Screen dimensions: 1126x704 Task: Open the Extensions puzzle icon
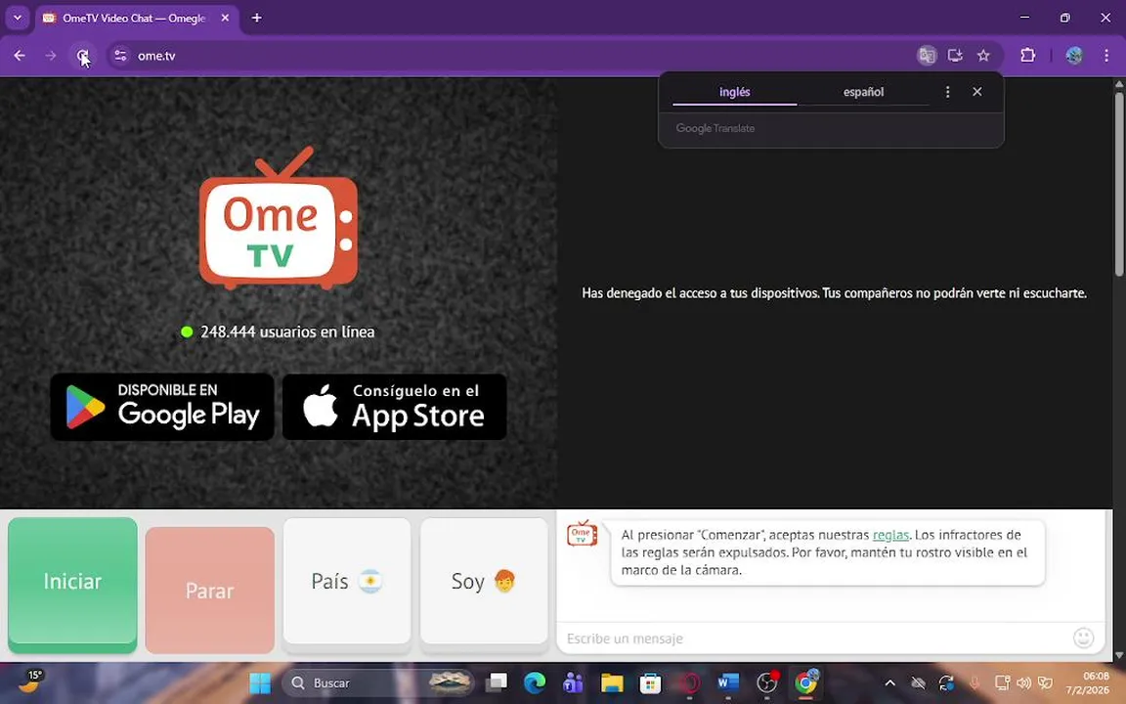tap(1027, 56)
